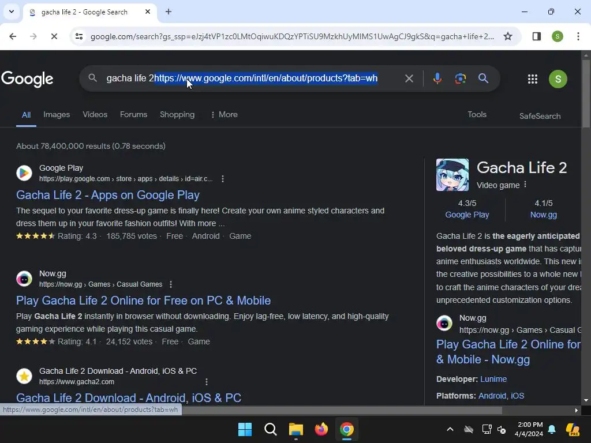Select the All results tab
591x443 pixels.
click(x=26, y=115)
